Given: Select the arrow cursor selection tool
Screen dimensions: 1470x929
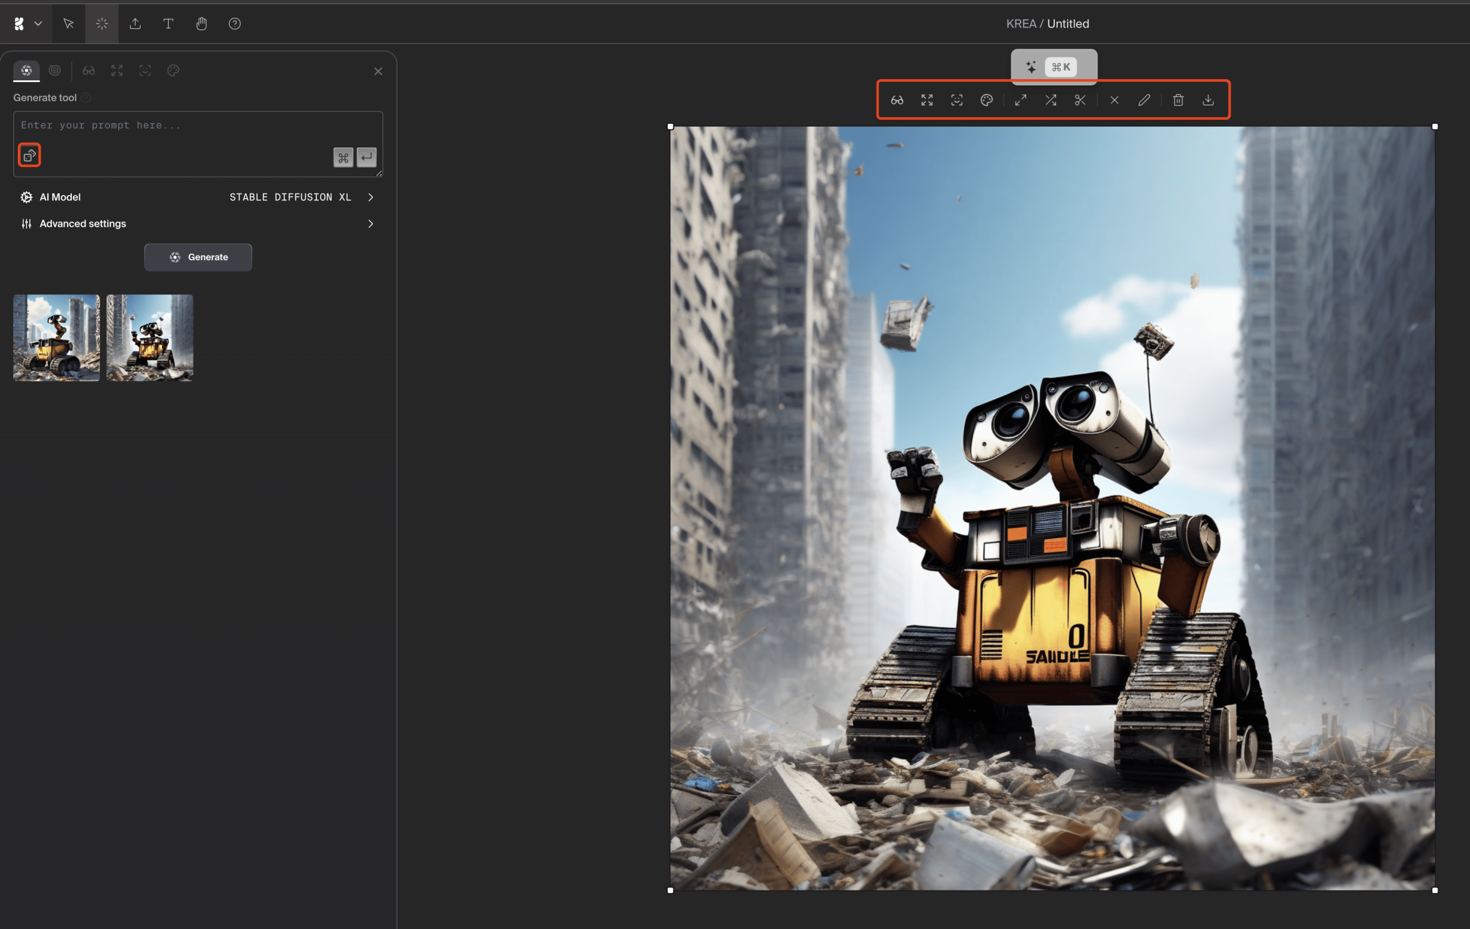Looking at the screenshot, I should (68, 24).
